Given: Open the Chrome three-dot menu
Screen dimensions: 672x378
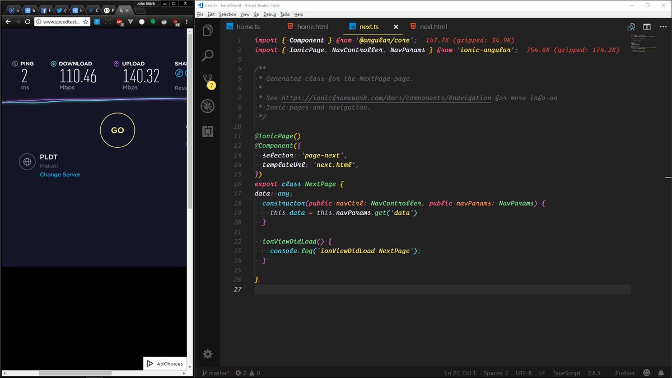Looking at the screenshot, I should [x=186, y=22].
